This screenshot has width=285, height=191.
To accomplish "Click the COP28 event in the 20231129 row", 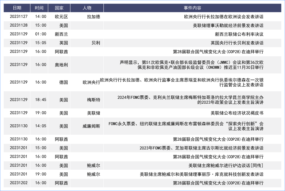I will [x=218, y=52].
